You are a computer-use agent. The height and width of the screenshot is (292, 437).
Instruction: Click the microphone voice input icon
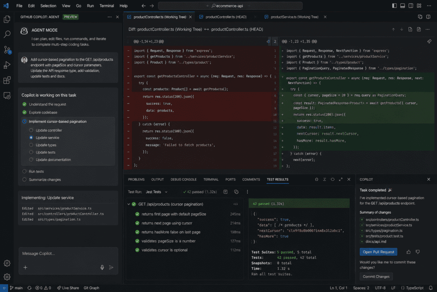pyautogui.click(x=102, y=268)
